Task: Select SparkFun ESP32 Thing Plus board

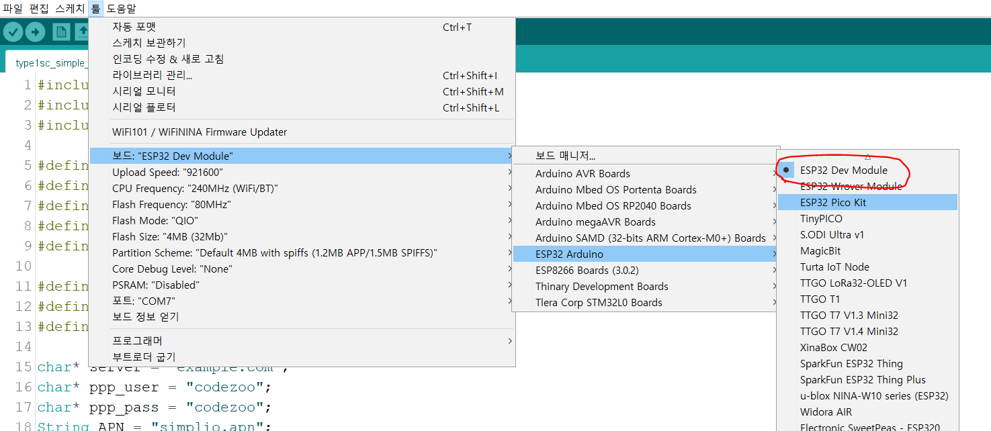Action: (867, 379)
